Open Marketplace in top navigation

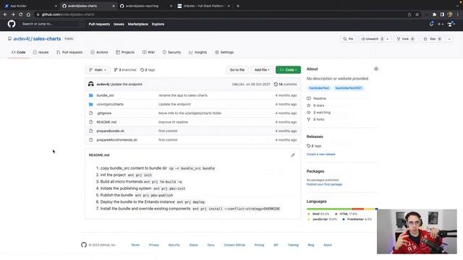(138, 24)
